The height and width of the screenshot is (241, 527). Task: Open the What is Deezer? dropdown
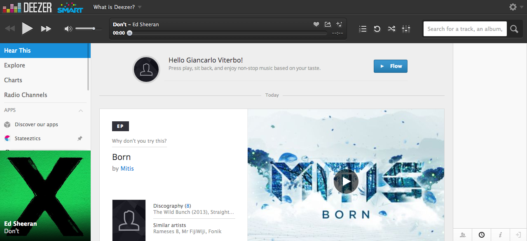(x=117, y=7)
